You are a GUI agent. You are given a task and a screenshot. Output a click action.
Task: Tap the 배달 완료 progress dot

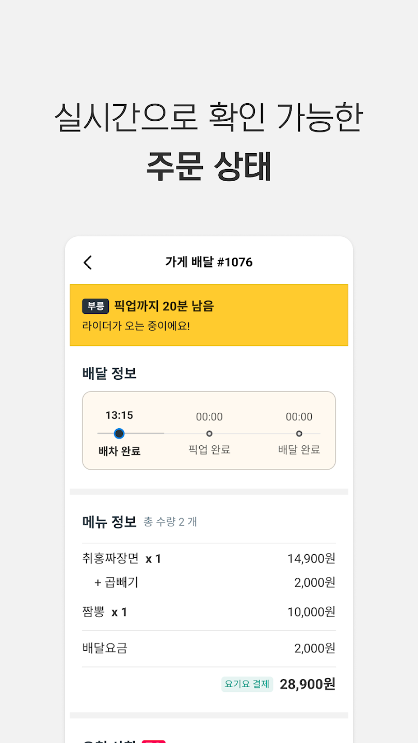[x=299, y=433]
